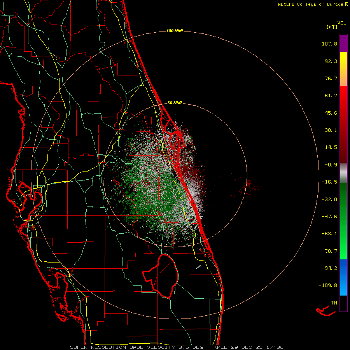The width and height of the screenshot is (350, 350).
Task: Click the -94.2 velocity scale value
Action: click(329, 268)
